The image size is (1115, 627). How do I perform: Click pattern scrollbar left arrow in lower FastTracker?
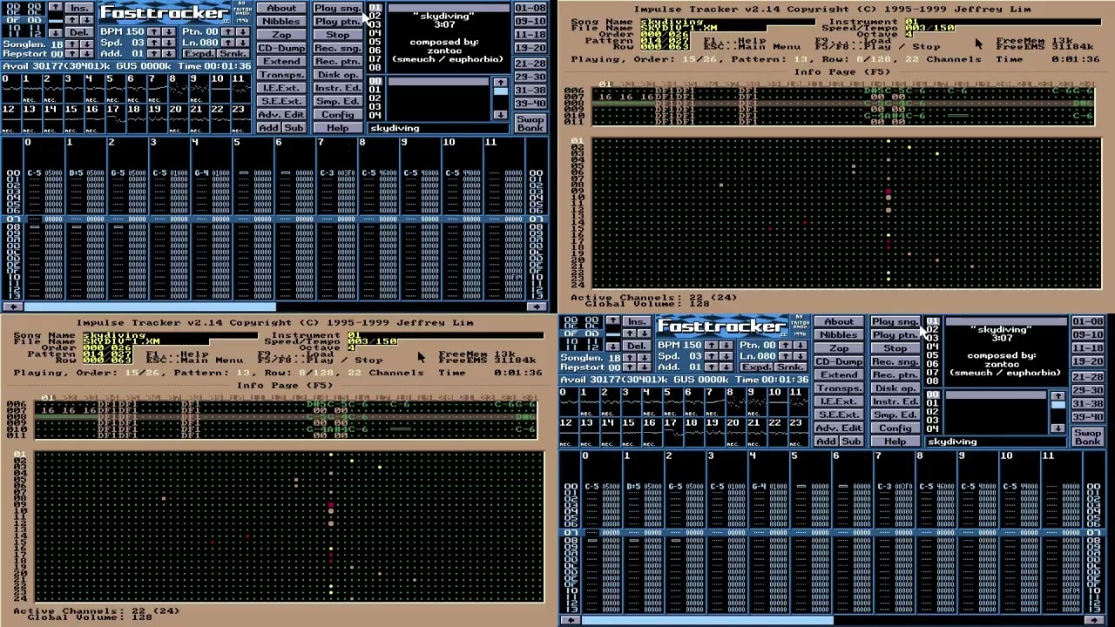[569, 620]
